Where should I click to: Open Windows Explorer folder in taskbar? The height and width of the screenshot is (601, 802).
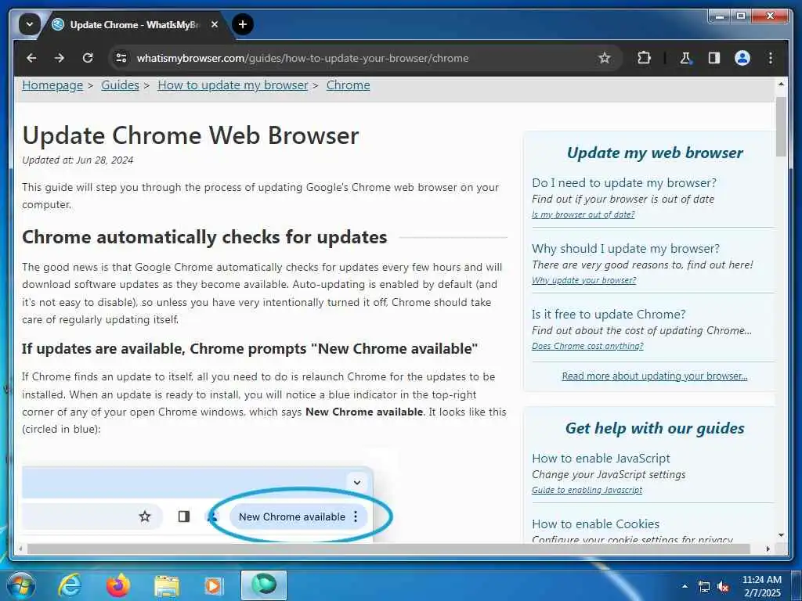[167, 587]
